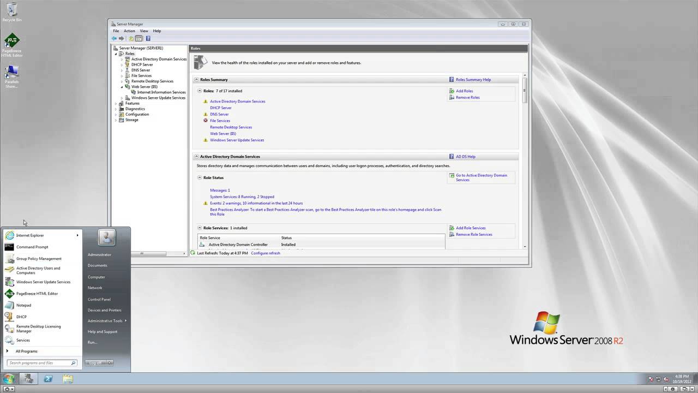
Task: Click Server Manager icon on the taskbar
Action: (28, 379)
